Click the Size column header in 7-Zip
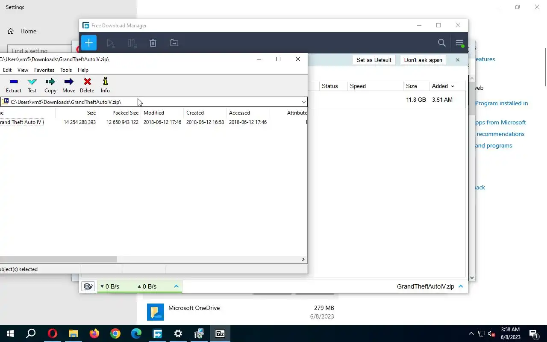The image size is (547, 342). (x=77, y=113)
